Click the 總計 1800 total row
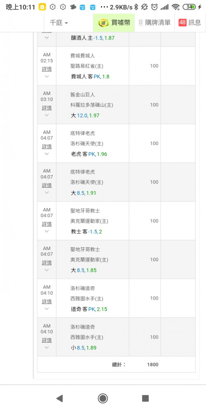The image size is (206, 412). pos(117,365)
